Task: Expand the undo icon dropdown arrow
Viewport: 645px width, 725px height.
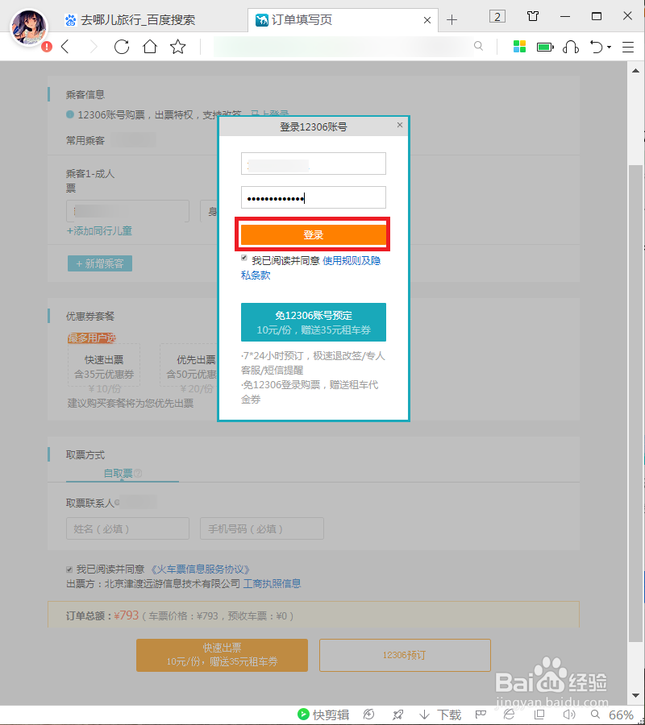Action: pyautogui.click(x=609, y=48)
